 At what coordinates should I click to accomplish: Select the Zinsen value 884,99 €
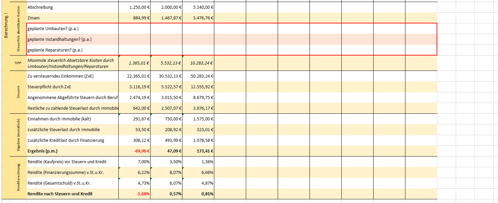[139, 18]
